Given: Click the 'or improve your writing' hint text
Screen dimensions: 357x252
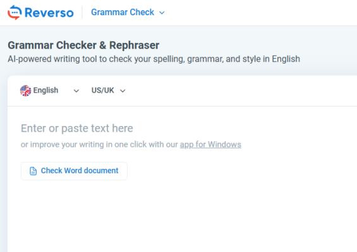Looking at the screenshot, I should pos(99,144).
